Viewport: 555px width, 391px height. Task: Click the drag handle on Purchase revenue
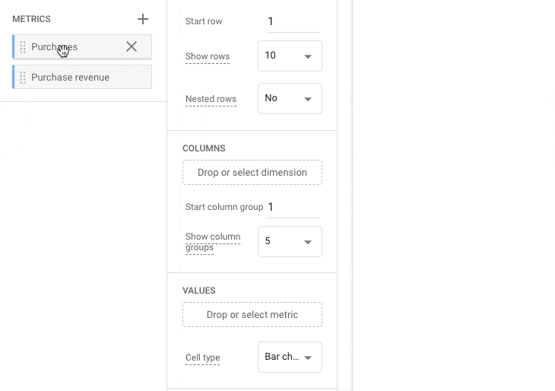pyautogui.click(x=23, y=78)
